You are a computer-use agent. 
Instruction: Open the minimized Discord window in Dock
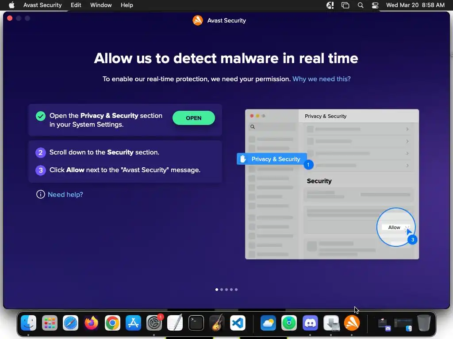[384, 324]
